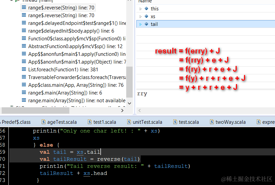This screenshot has width=275, height=185.
Task: Click Scala file icon on test.scala tab
Action: click(x=175, y=122)
